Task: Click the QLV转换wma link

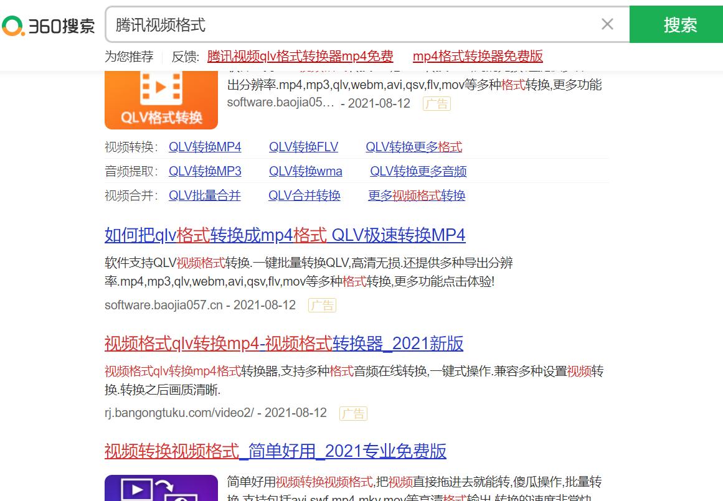Action: [305, 171]
